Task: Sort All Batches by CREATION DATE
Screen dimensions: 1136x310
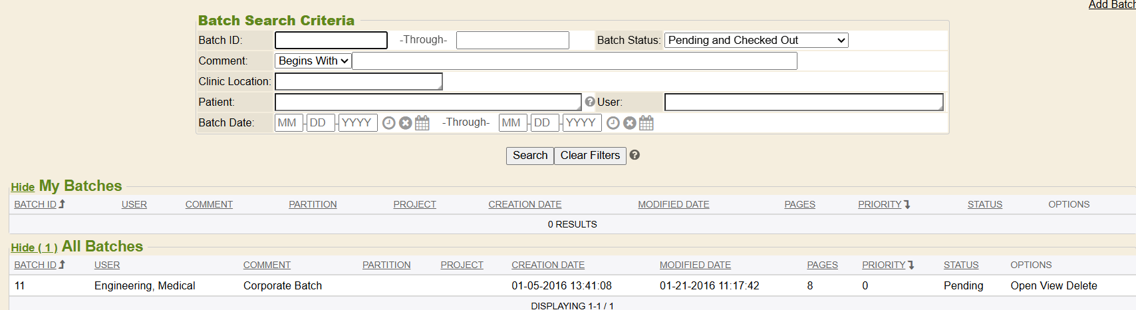Action: coord(547,265)
